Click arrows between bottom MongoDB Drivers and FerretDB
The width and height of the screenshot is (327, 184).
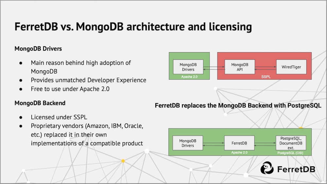click(214, 144)
